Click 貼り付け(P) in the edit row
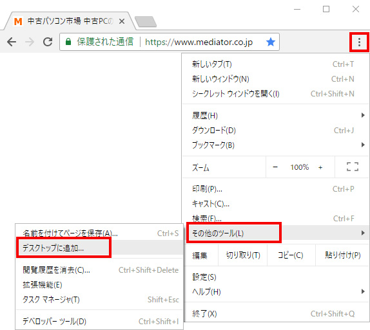Image resolution: width=370 pixels, height=330 pixels. 342,255
